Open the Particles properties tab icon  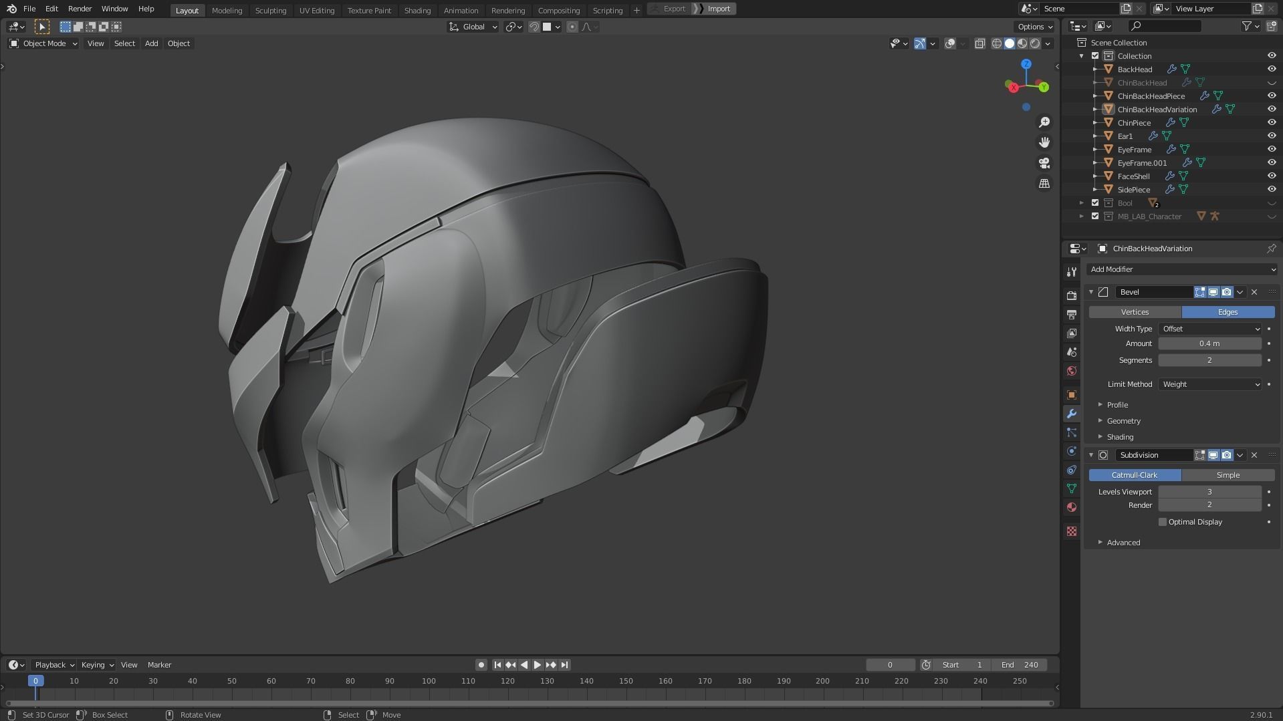point(1072,432)
